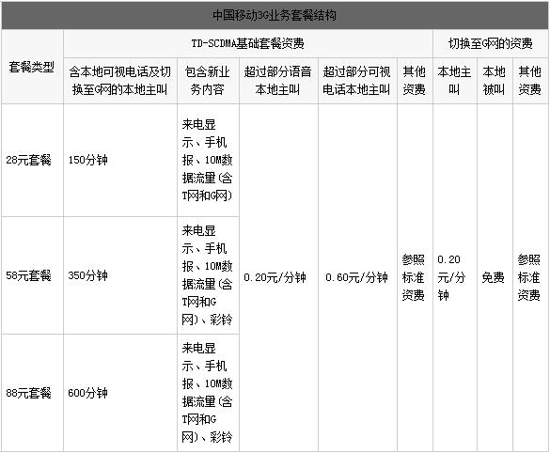
Task: Select the 套餐类型 header cell
Action: (32, 67)
